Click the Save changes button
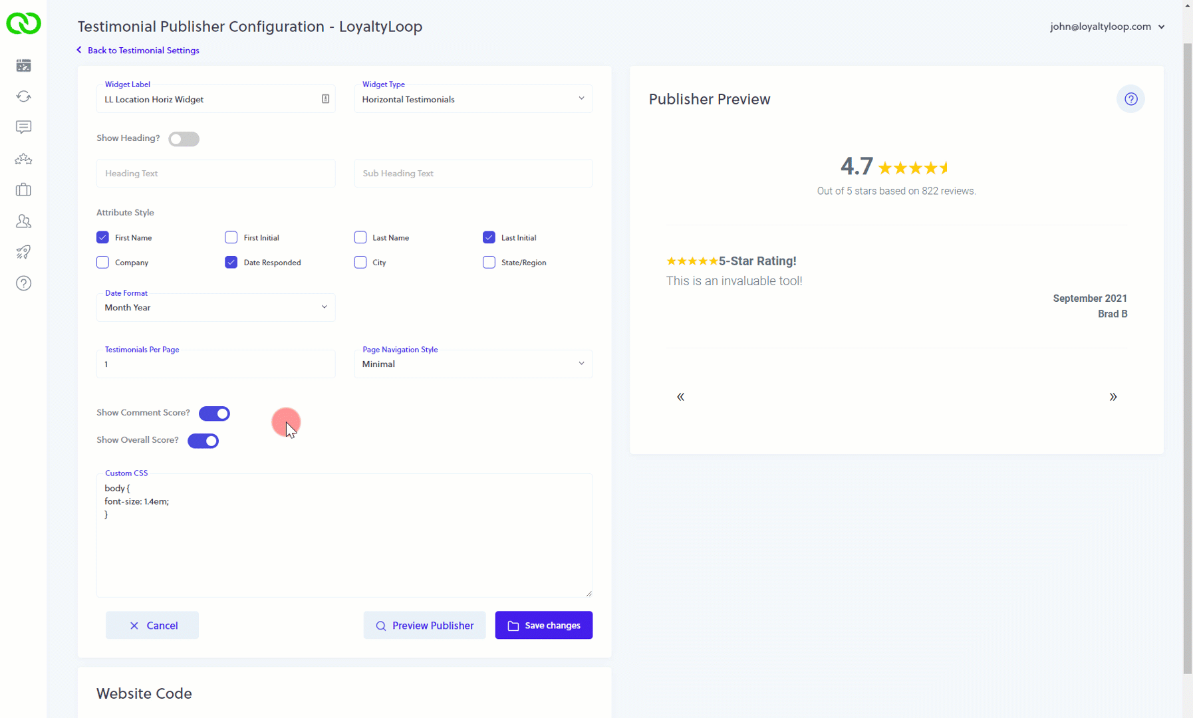This screenshot has width=1193, height=718. (543, 626)
